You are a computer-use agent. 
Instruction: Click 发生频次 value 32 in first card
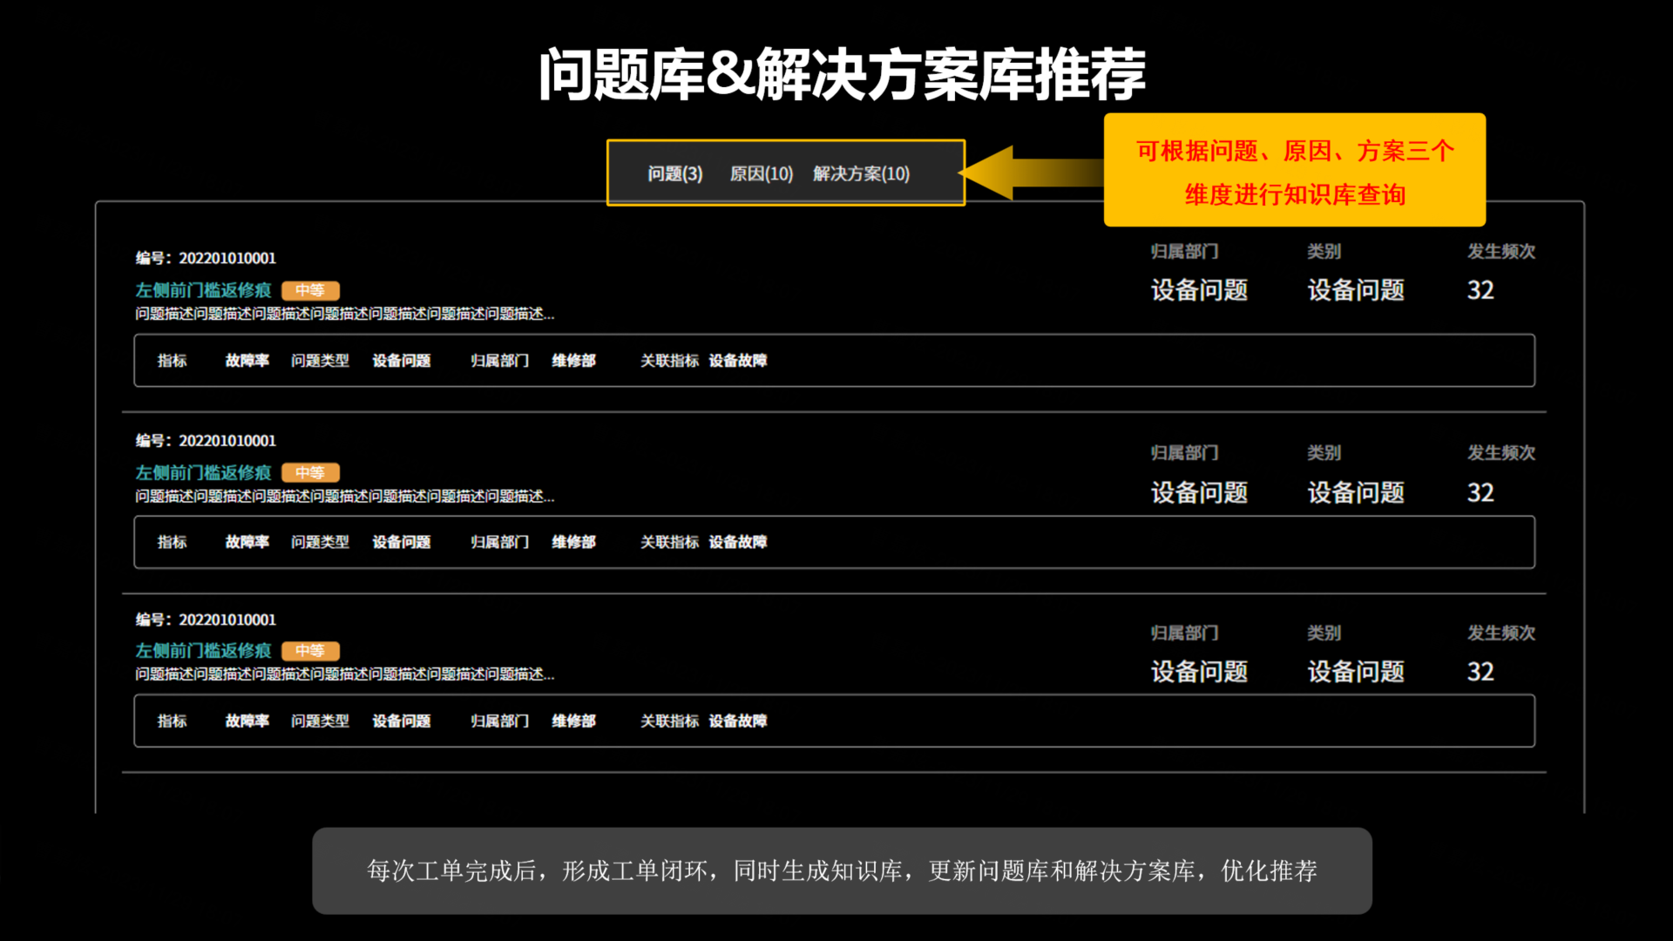tap(1480, 290)
